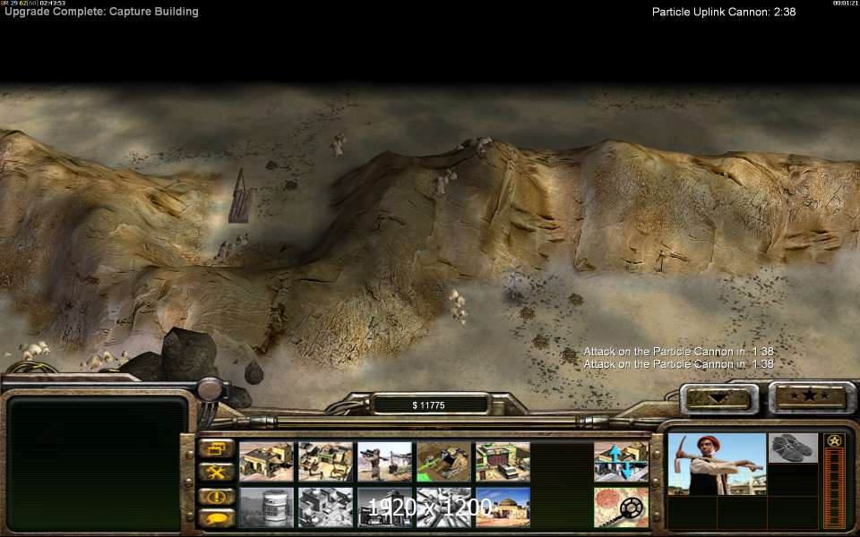
Task: Build a Stinger Site defense
Action: [384, 462]
